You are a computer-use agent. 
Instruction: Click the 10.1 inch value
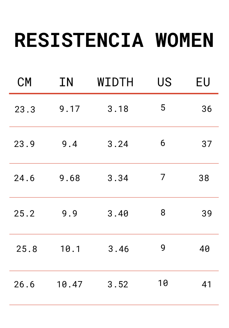coord(70,249)
